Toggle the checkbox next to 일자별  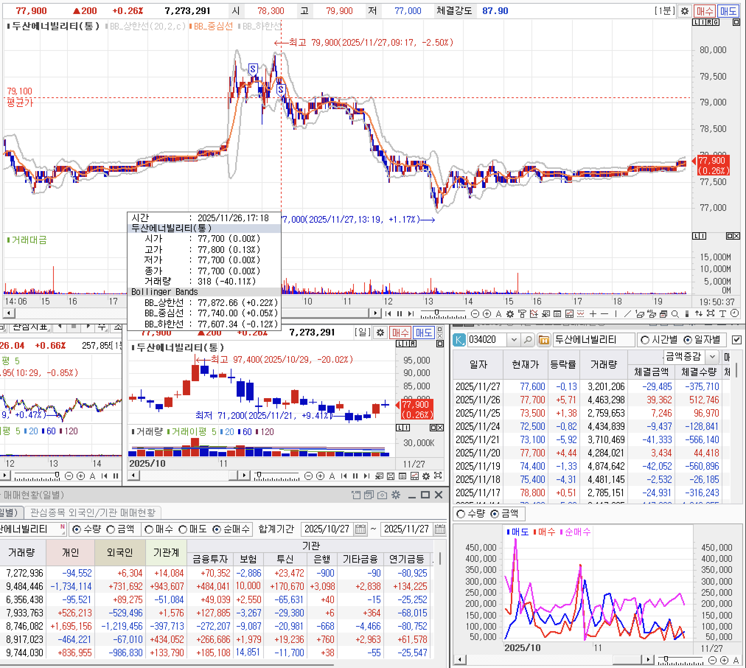click(x=736, y=340)
